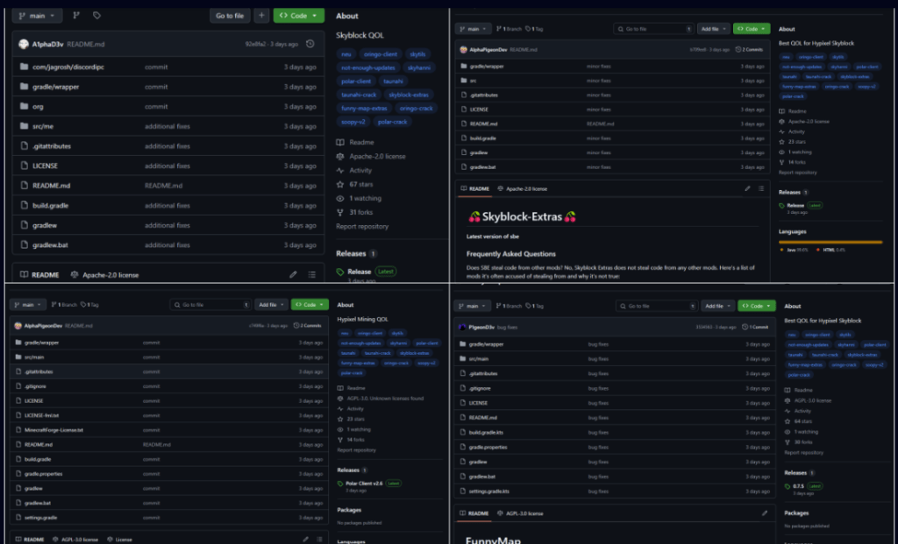Screen dimensions: 898x544
Task: Open settings.gradle in Hypixel Mining QOL repo
Action: [40, 518]
